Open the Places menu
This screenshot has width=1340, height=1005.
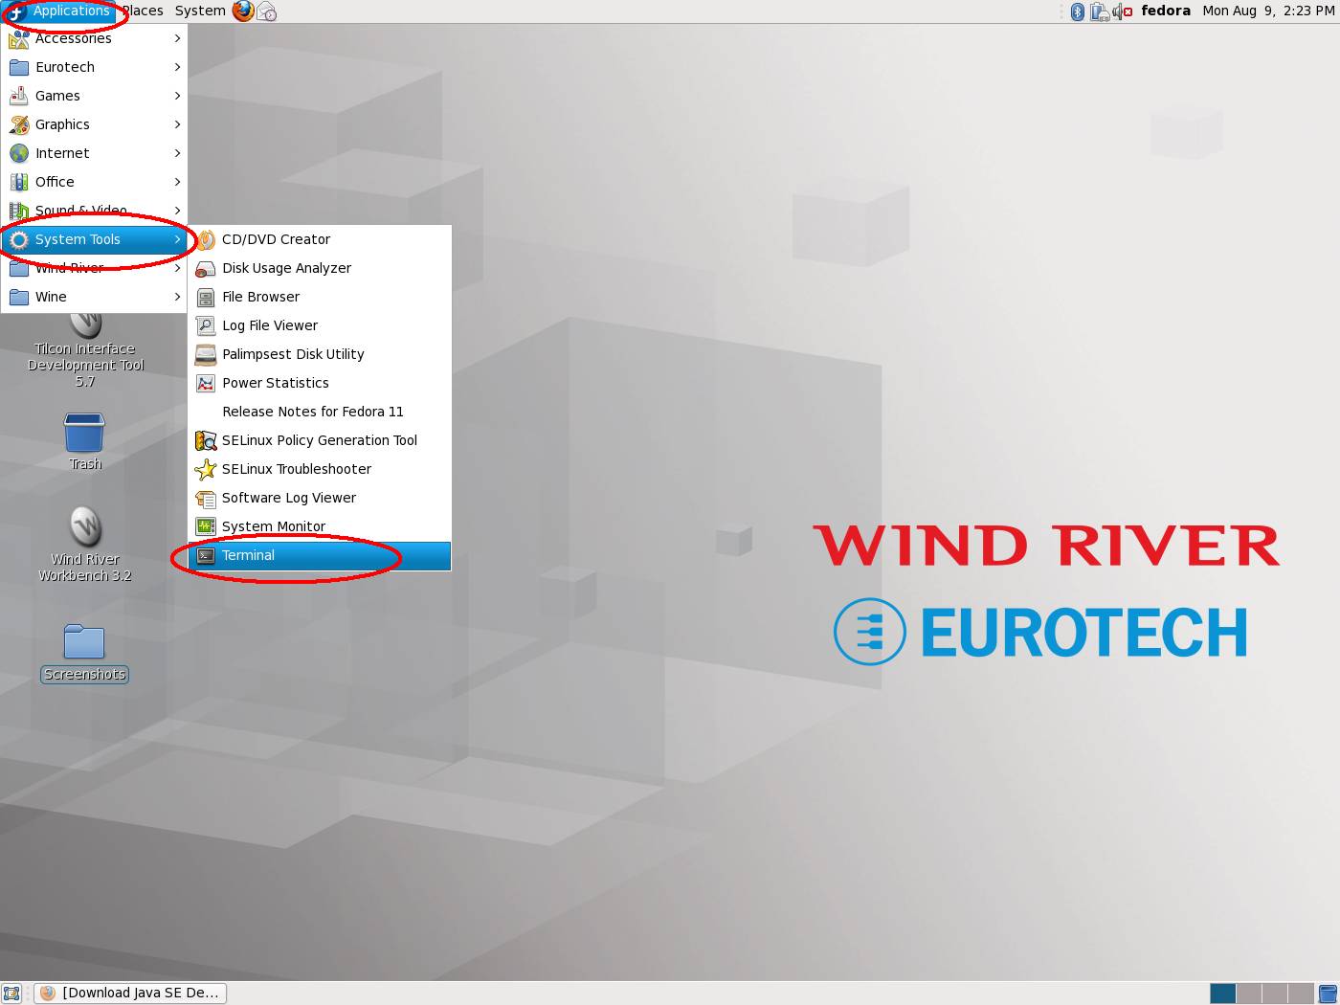142,11
